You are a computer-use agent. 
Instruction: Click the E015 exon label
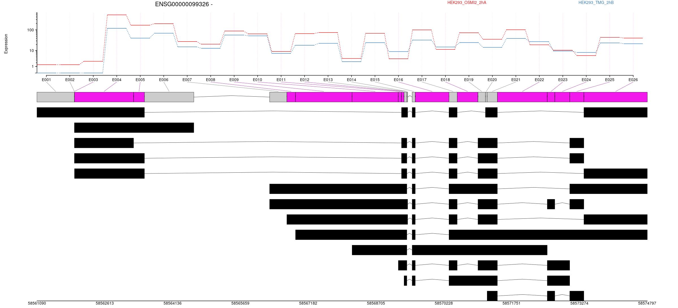click(375, 80)
